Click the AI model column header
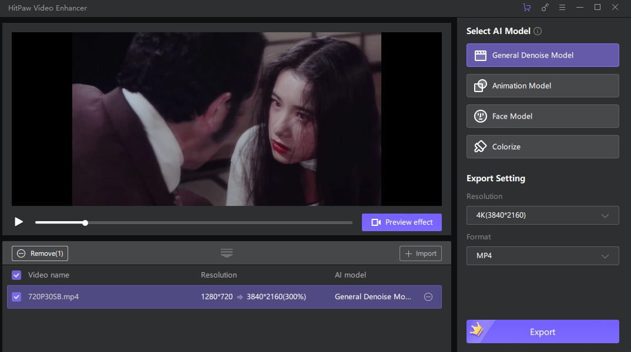The image size is (631, 352). (351, 275)
